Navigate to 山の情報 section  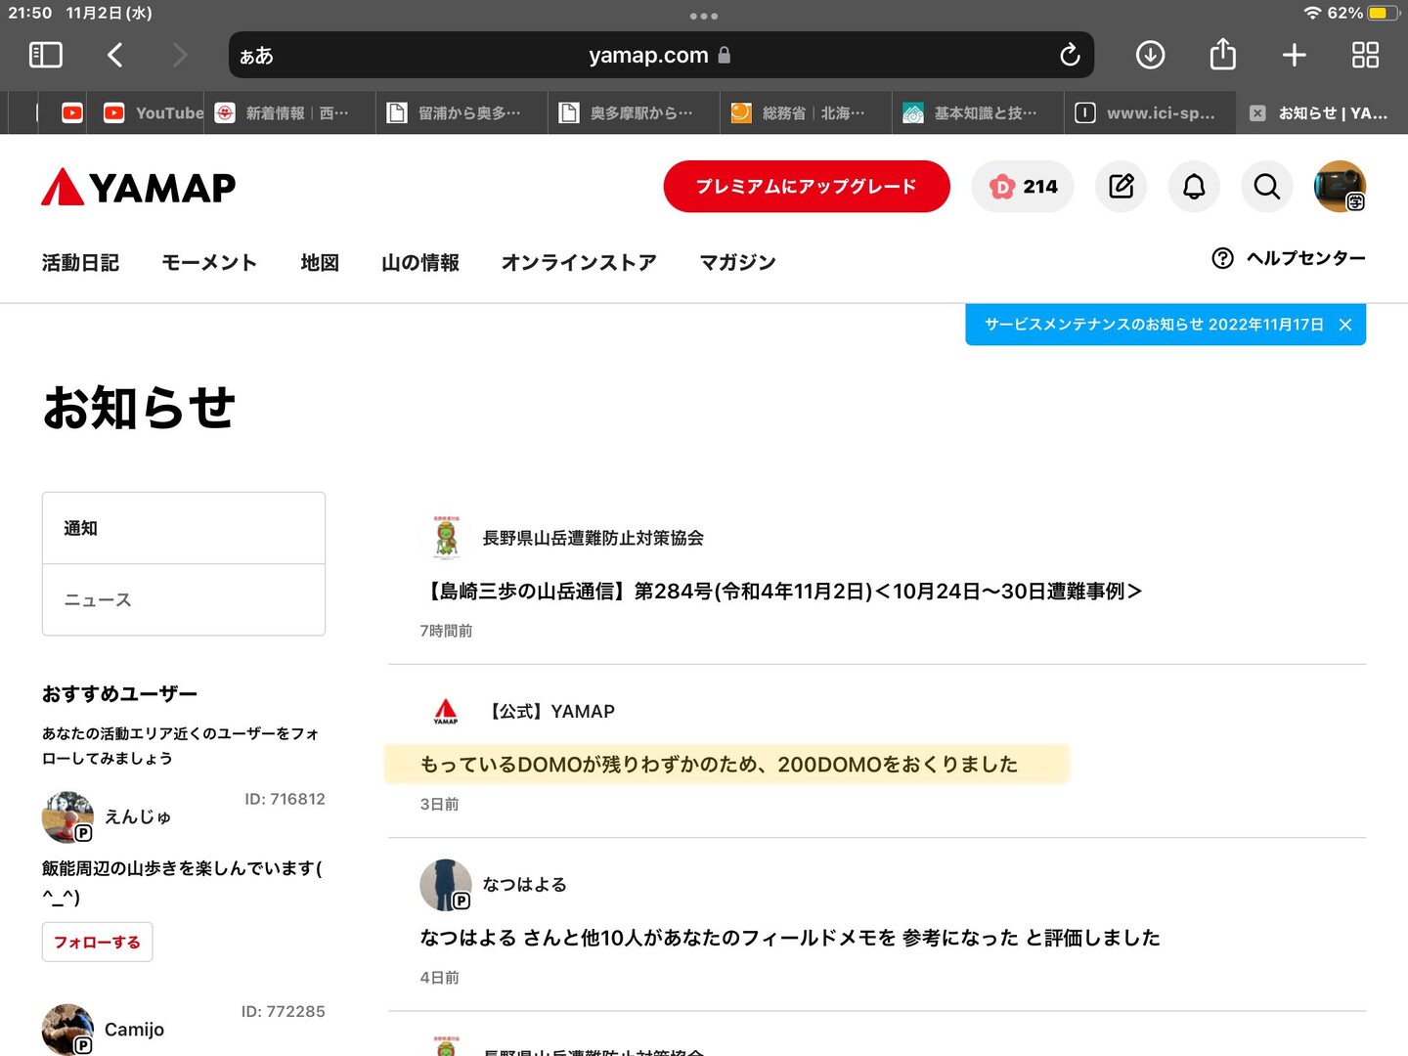tap(420, 262)
